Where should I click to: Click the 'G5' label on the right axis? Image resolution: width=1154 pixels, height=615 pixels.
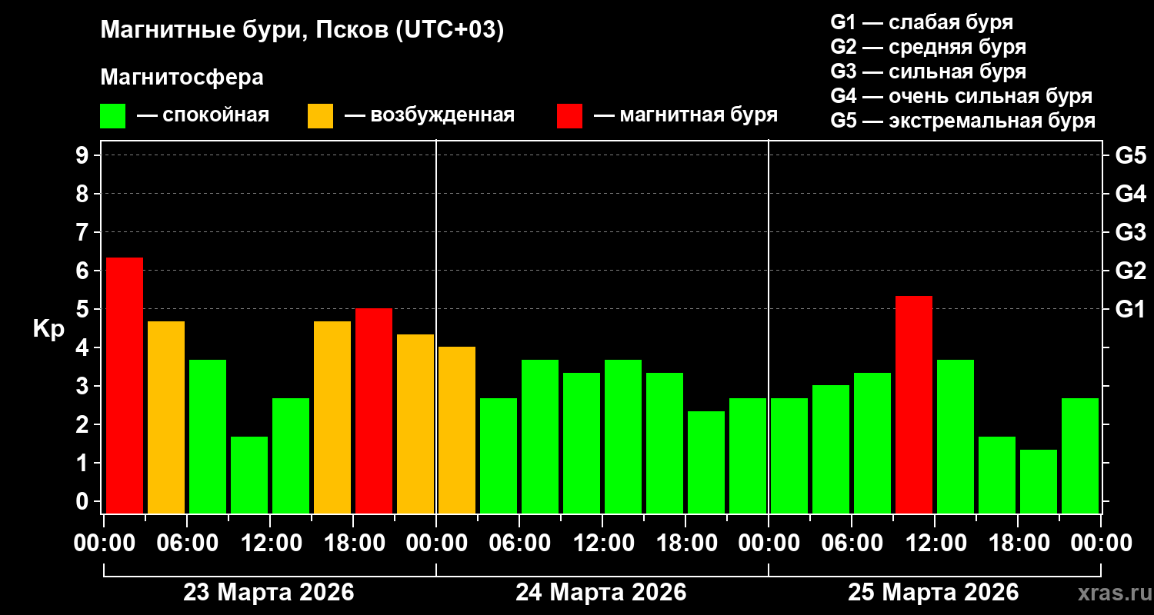pos(1131,155)
